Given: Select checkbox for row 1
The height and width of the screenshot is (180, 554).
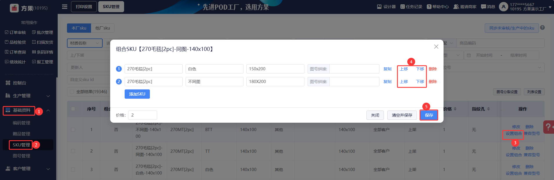Looking at the screenshot, I should pos(73,130).
